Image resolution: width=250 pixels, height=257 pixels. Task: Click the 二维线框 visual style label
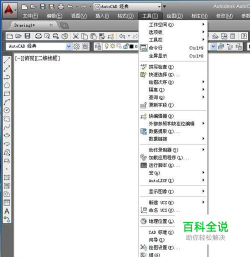point(48,58)
